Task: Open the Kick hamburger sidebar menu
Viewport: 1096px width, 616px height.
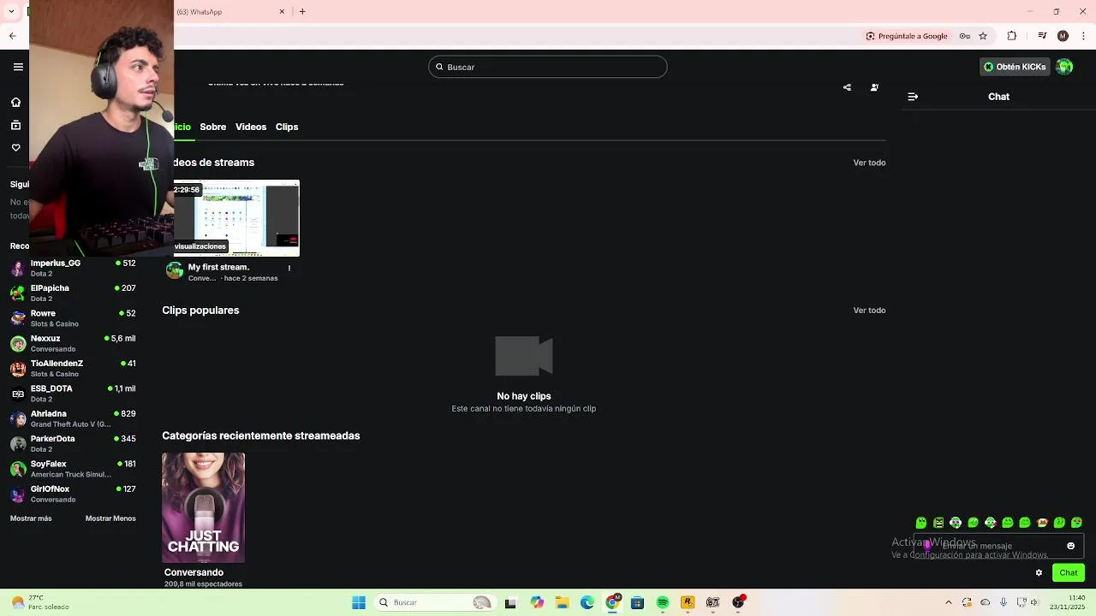Action: coord(18,67)
